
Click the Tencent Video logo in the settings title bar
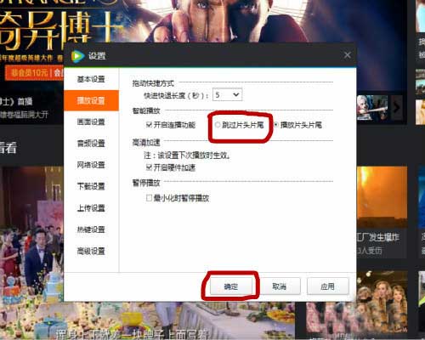(77, 56)
